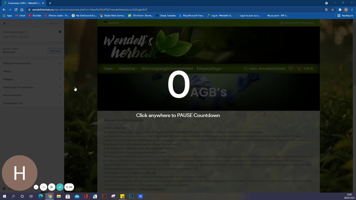356x200 pixels.
Task: Open the Gewürze menu
Action: click(x=128, y=69)
